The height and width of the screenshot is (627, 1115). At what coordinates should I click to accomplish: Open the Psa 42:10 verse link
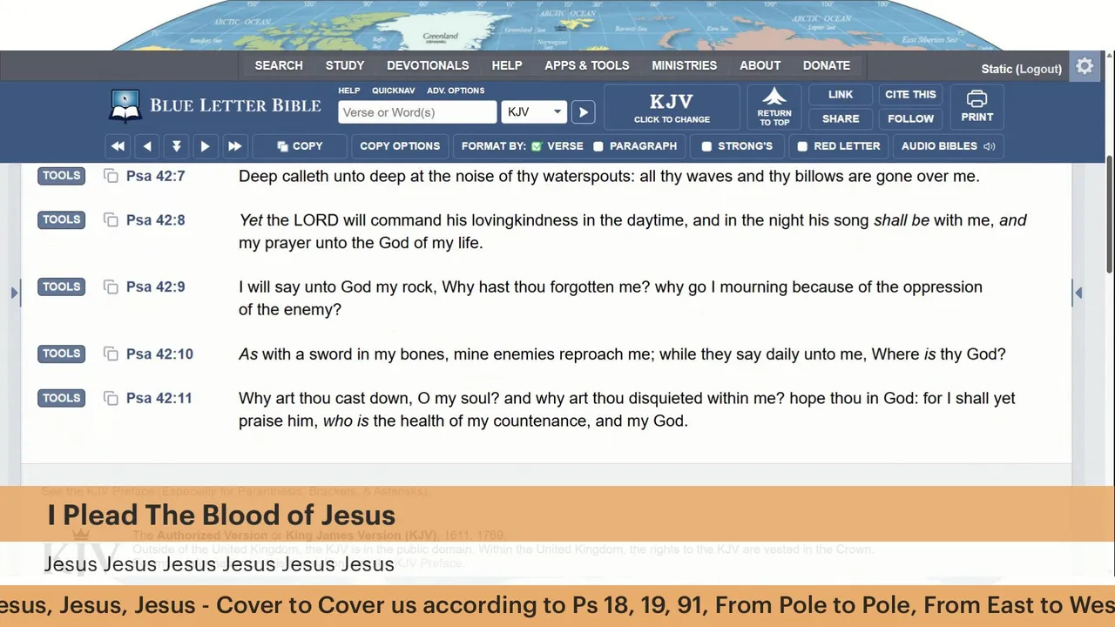[x=159, y=354]
